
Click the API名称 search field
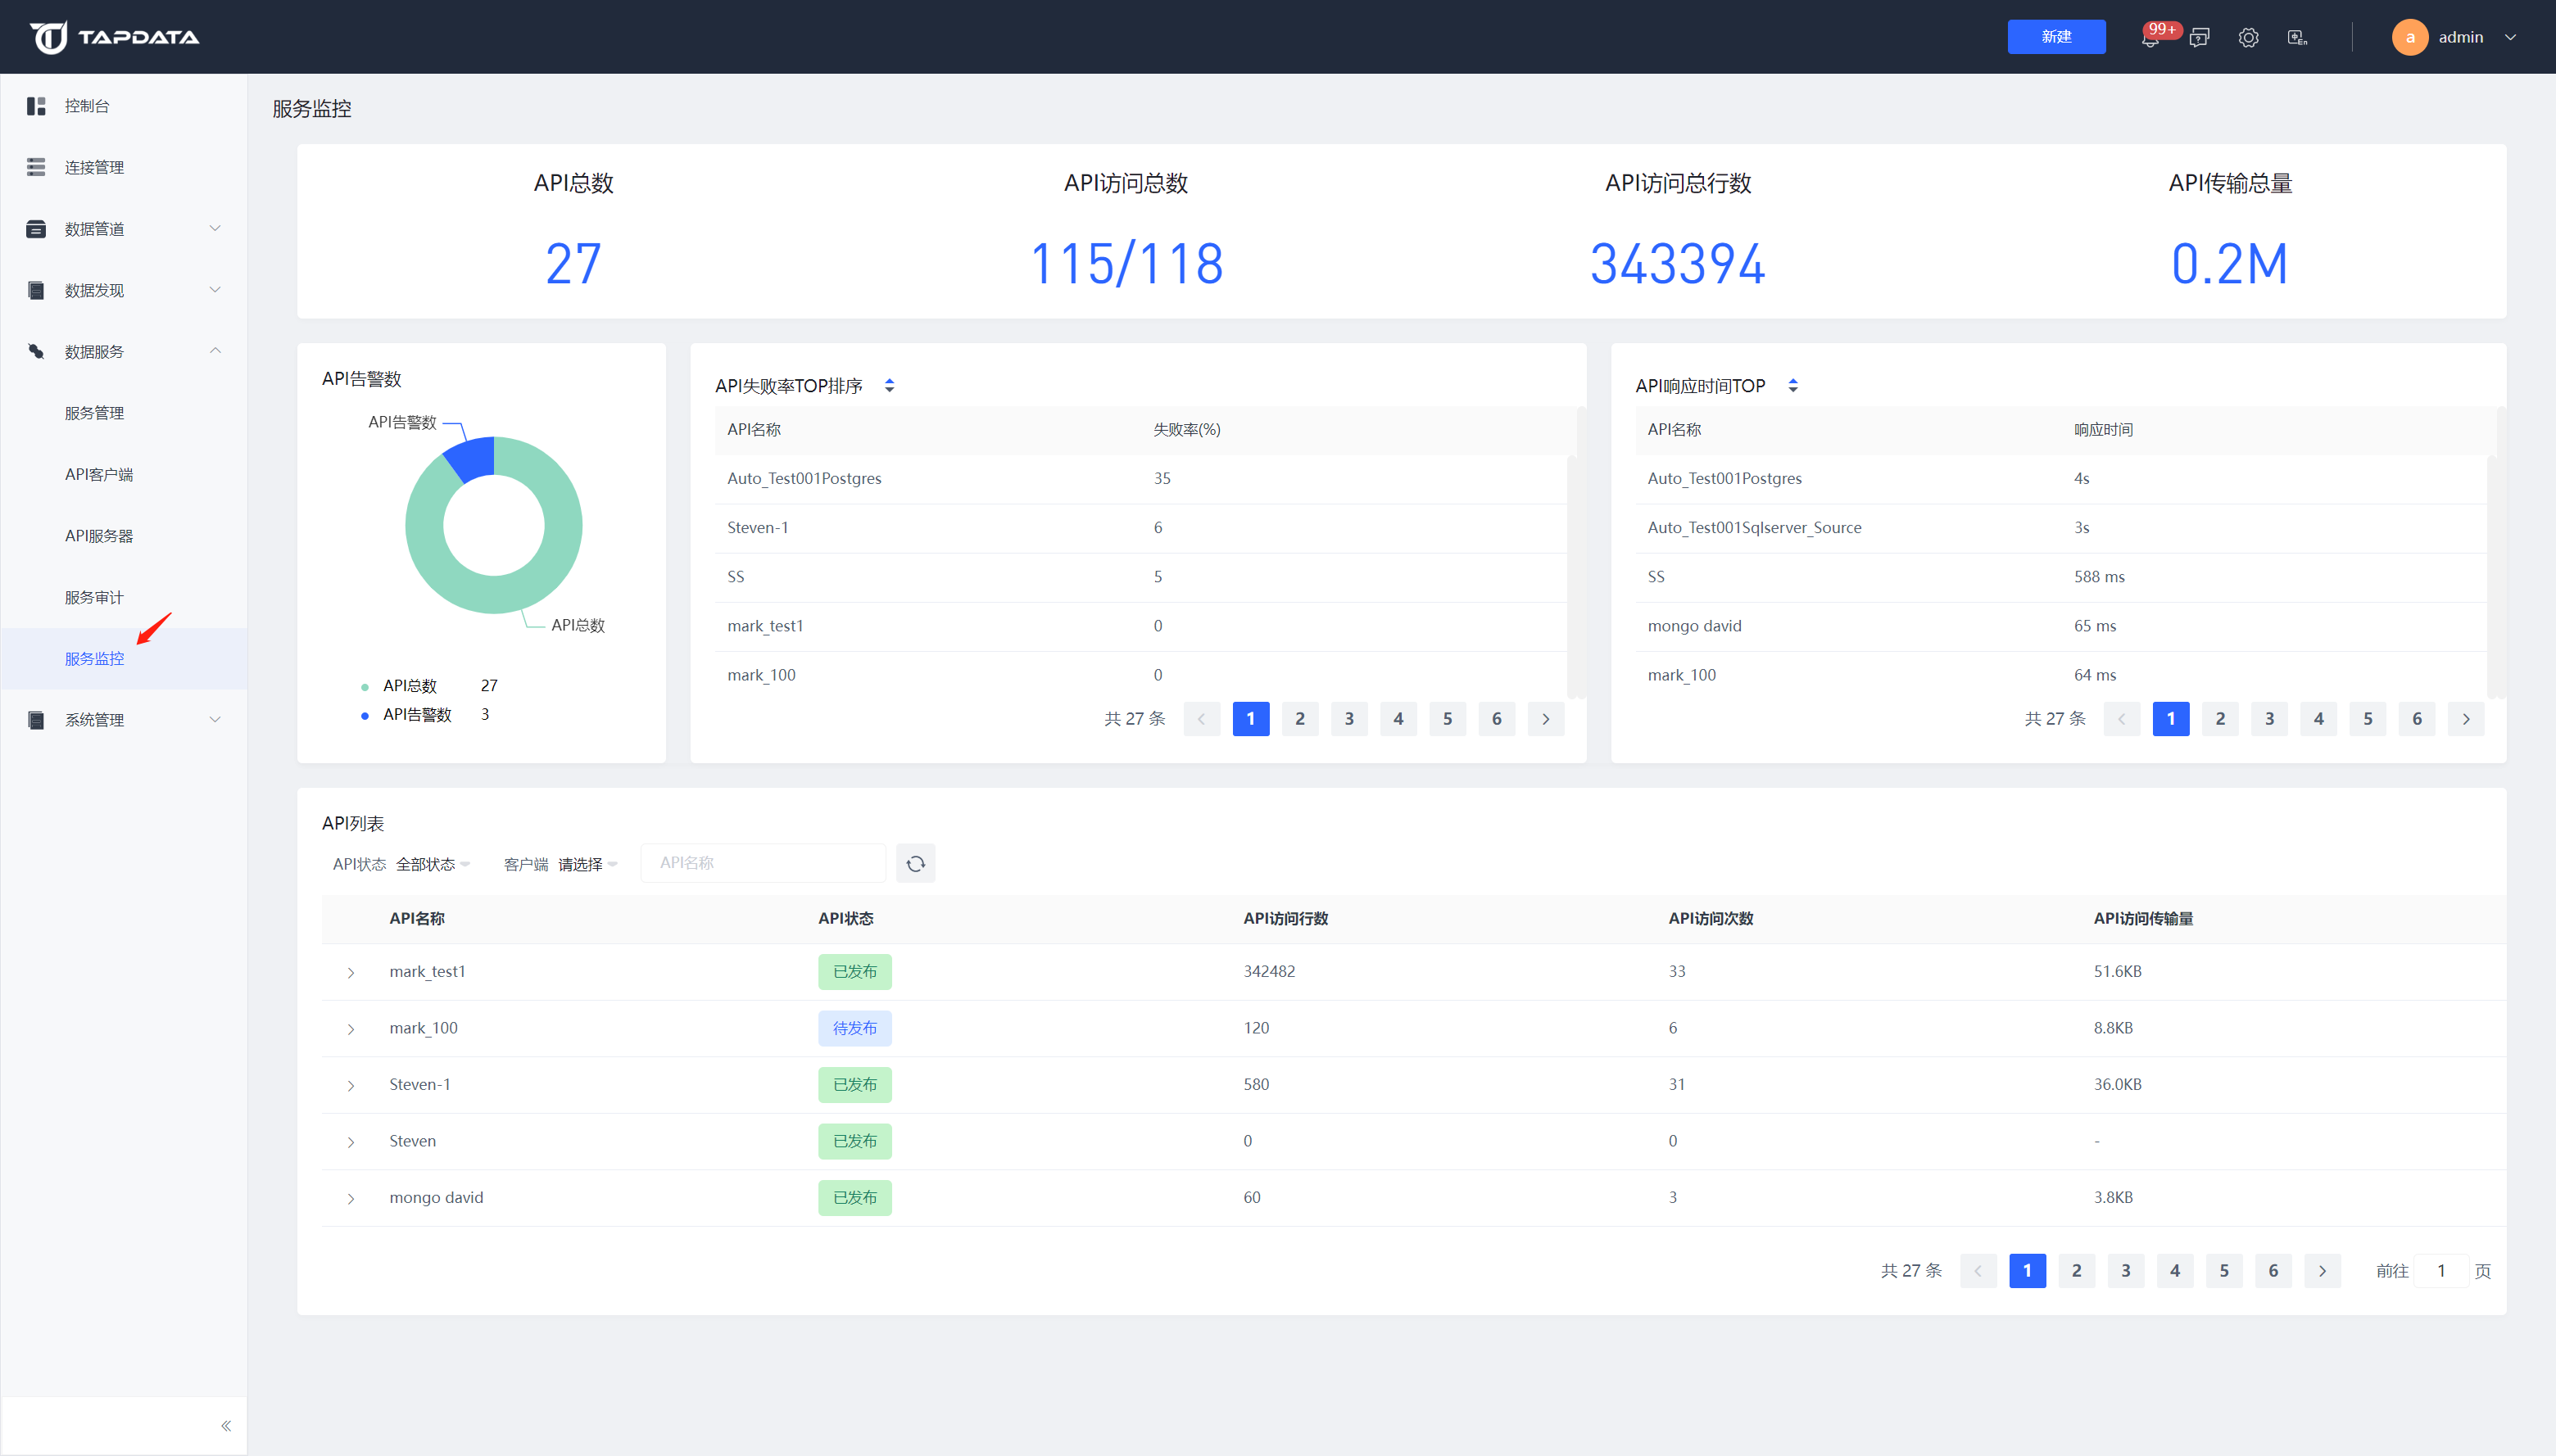tap(764, 863)
